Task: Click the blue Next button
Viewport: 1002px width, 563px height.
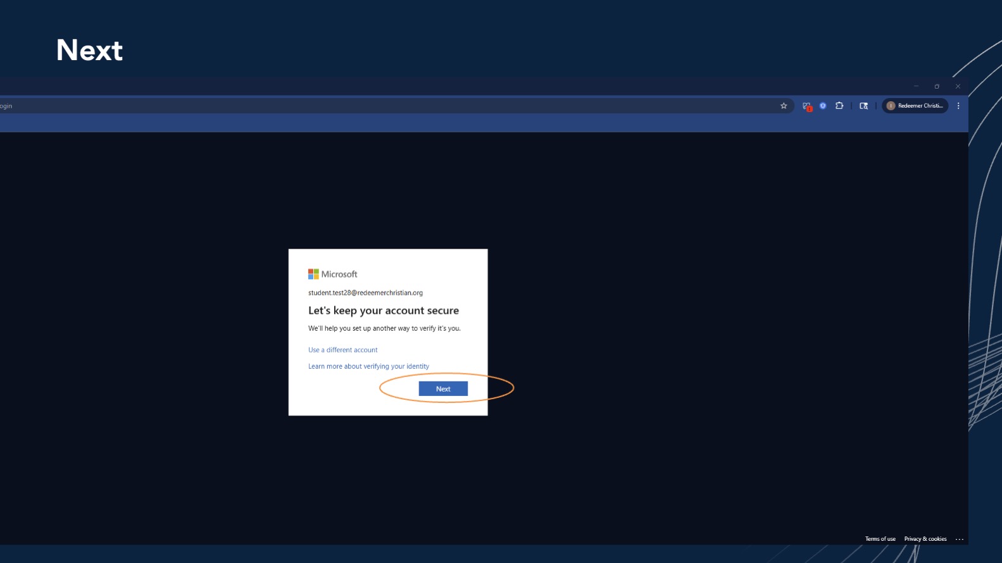Action: pos(443,388)
